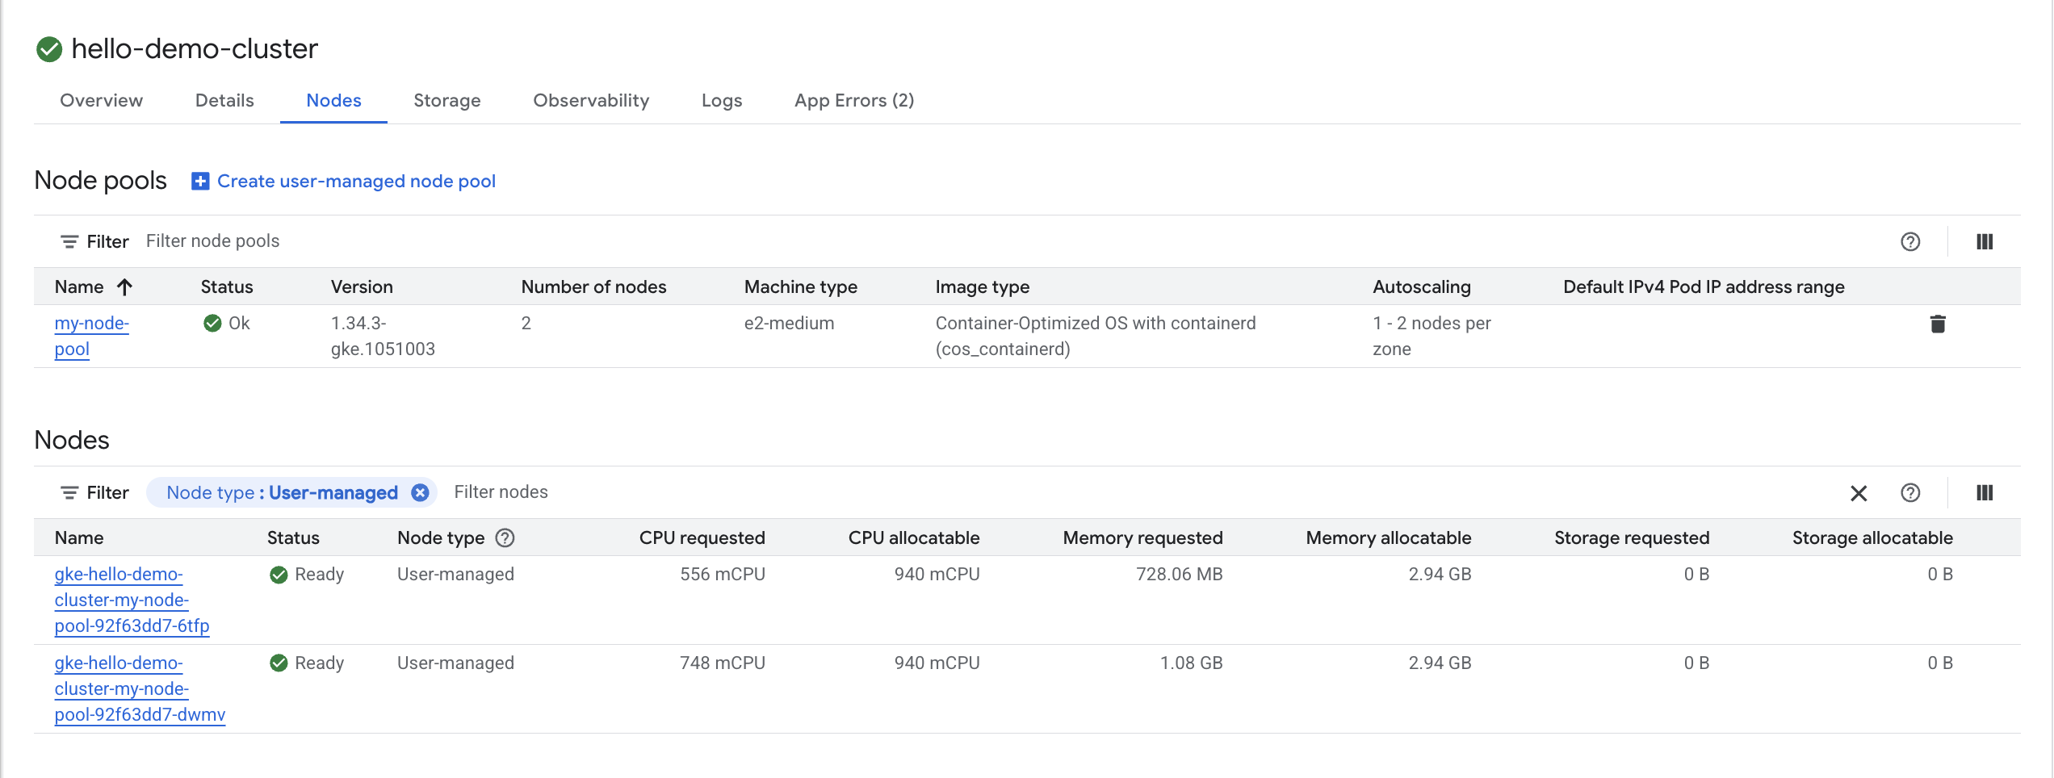This screenshot has height=778, width=2054.
Task: Click the help icon for nodes filter
Action: (x=1909, y=492)
